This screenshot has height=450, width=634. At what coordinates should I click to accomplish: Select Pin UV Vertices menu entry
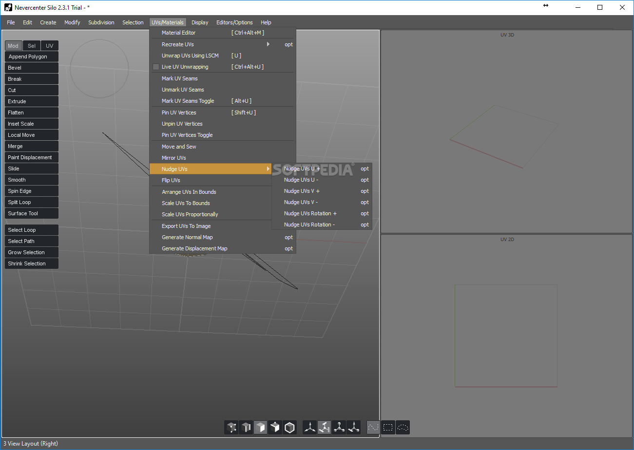click(223, 112)
